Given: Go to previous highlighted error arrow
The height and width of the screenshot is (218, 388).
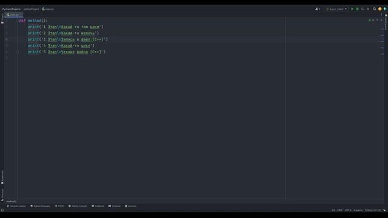Looking at the screenshot, I should pyautogui.click(x=377, y=20).
